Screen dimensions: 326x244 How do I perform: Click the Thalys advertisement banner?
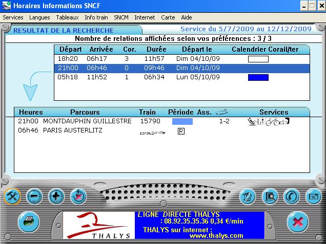pos(164,225)
